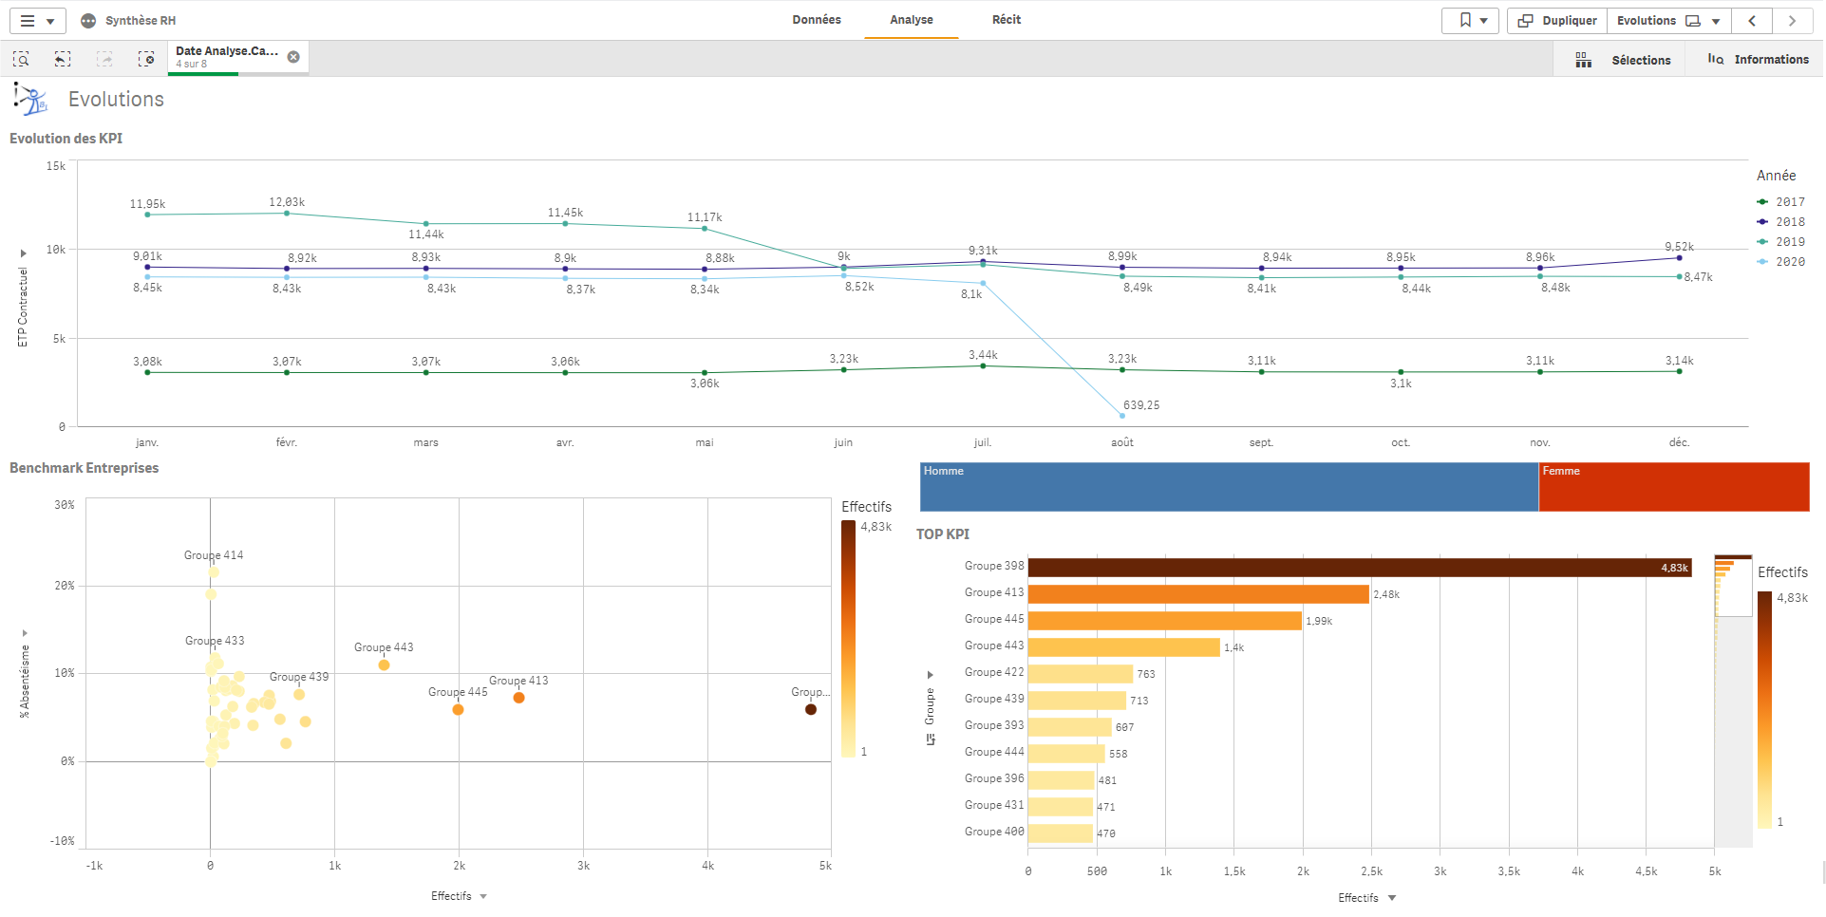
Task: Switch to the Récit tab
Action: click(x=1007, y=20)
